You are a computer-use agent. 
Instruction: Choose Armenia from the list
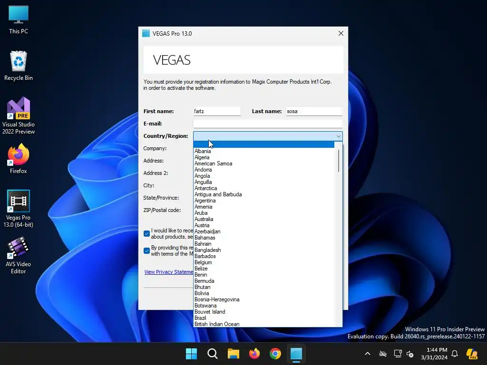[263, 207]
